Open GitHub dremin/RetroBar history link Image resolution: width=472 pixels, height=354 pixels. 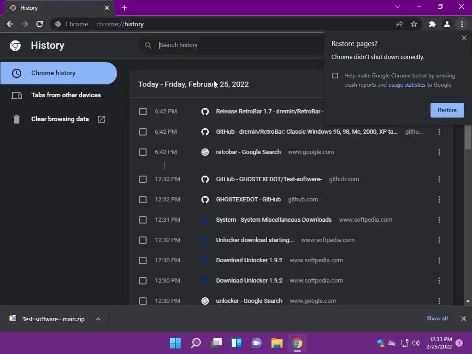pyautogui.click(x=307, y=131)
